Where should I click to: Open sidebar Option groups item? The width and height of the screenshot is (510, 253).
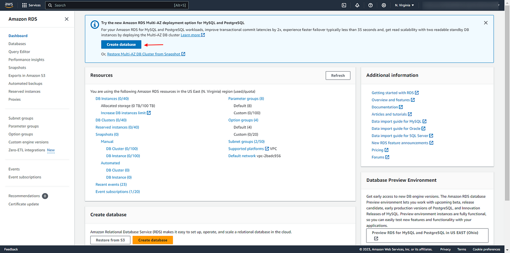(x=21, y=134)
